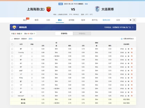Click 取消 in the minimum value row

point(128,103)
